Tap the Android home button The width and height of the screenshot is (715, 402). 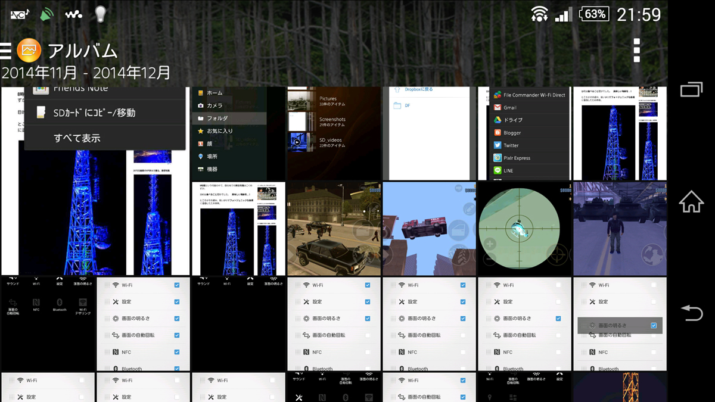(x=691, y=201)
